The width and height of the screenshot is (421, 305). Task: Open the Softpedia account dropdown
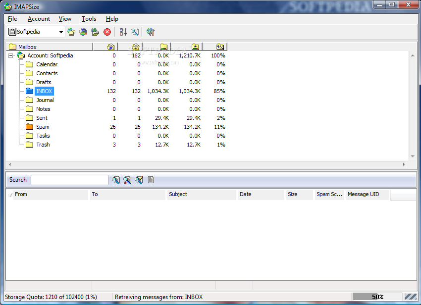point(61,32)
